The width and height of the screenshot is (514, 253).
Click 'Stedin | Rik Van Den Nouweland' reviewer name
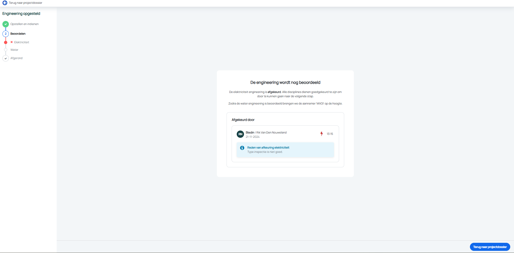(266, 133)
